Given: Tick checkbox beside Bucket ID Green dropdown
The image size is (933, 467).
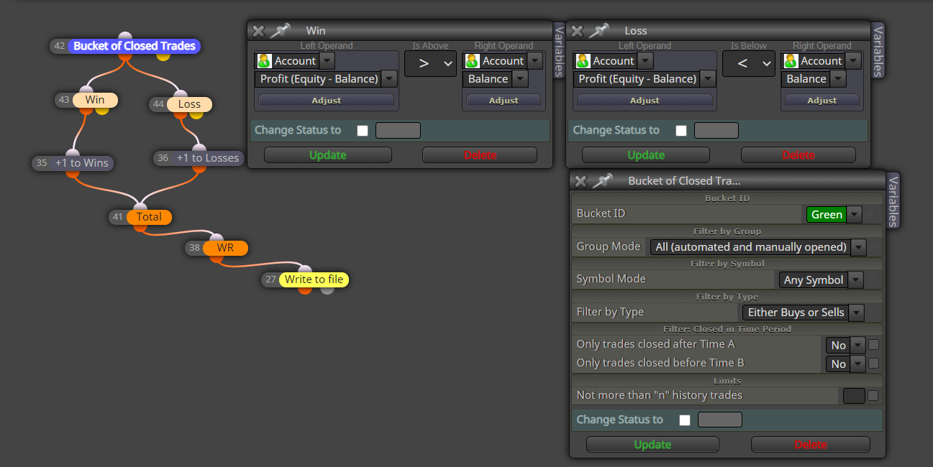Looking at the screenshot, I should click(x=871, y=214).
